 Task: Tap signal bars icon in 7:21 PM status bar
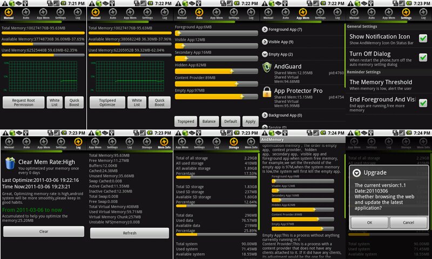(x=57, y=3)
